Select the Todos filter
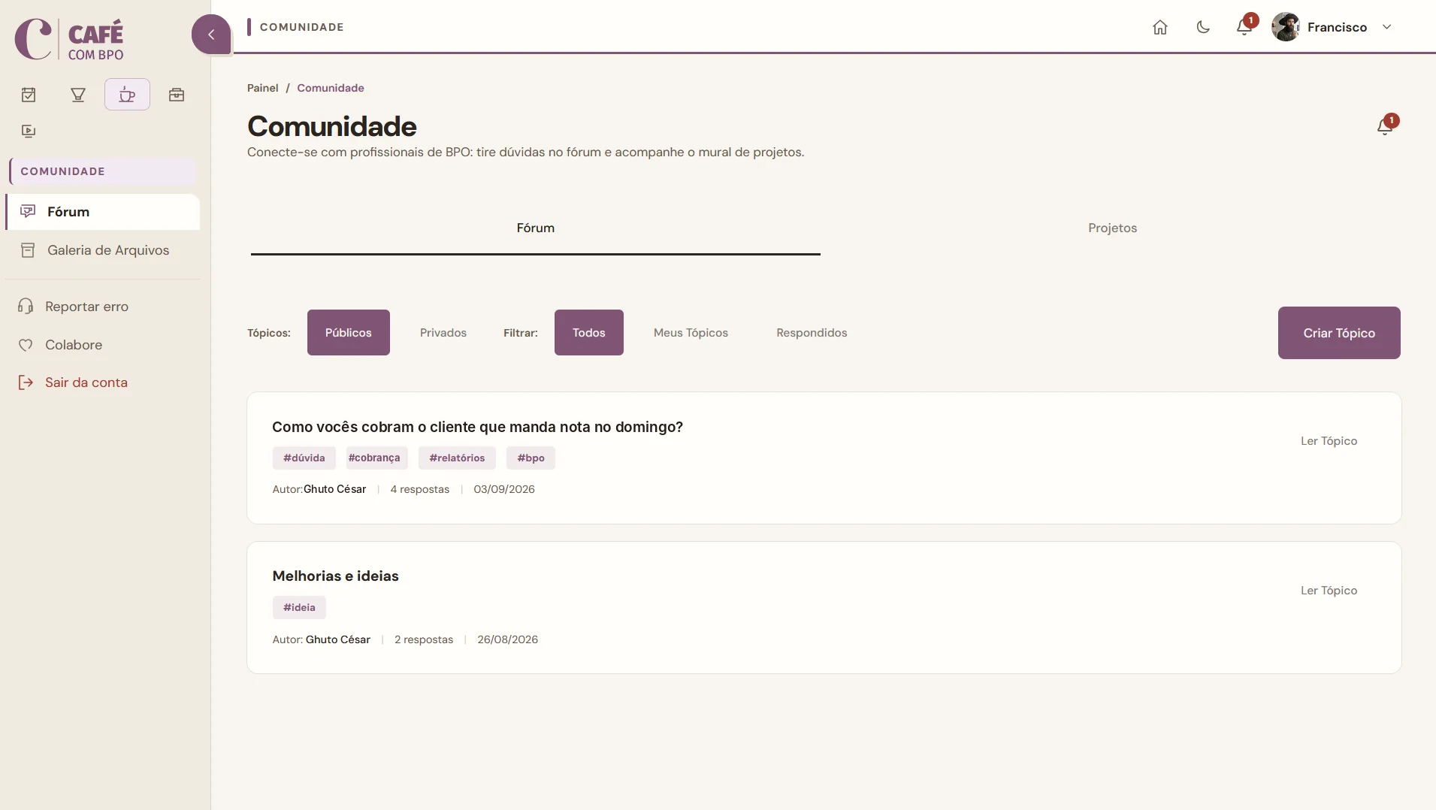 pos(589,333)
